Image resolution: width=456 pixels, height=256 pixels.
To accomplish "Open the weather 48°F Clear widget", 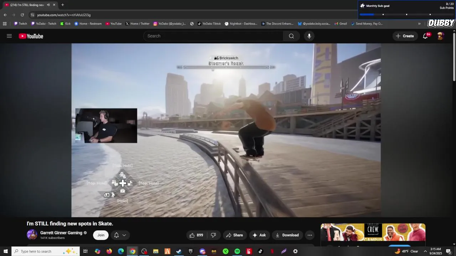I will [x=406, y=251].
